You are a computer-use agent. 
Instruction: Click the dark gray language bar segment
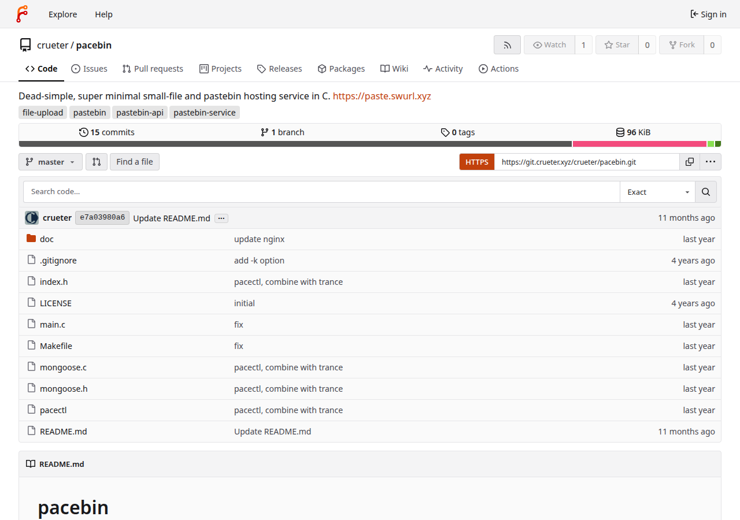[295, 144]
